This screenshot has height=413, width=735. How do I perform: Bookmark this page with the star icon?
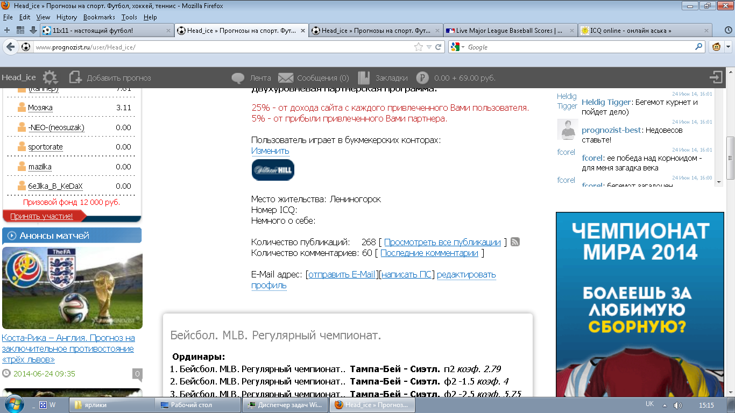419,47
